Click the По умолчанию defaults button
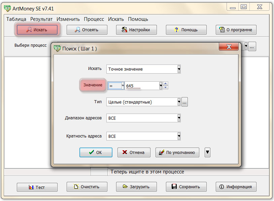This screenshot has height=201, width=274. 177,152
